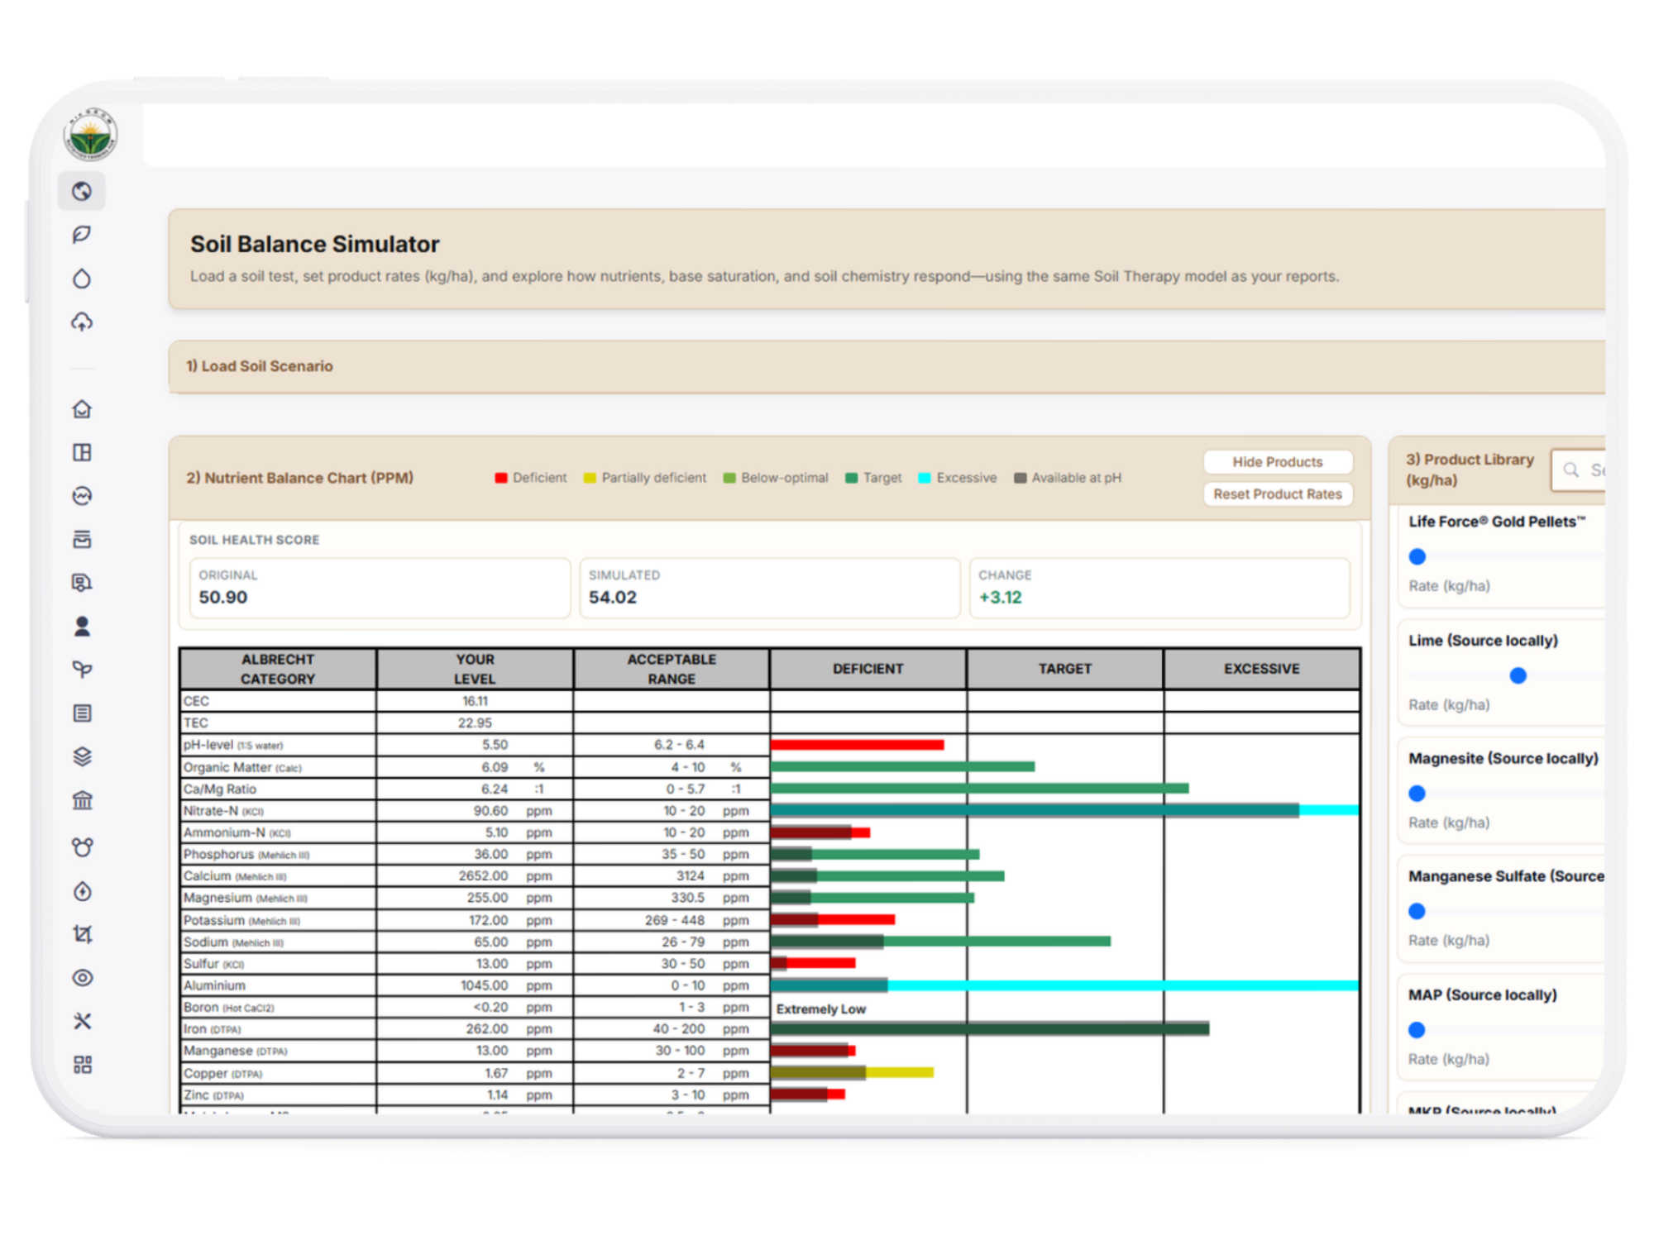Screen dimensions: 1654x1240
Task: Collapse the Nutrient Balance Chart header
Action: point(299,478)
